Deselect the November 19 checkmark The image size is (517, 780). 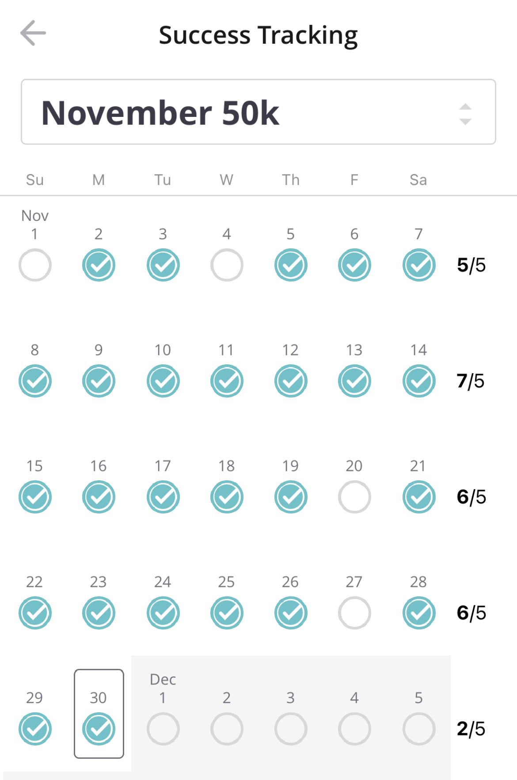point(291,497)
